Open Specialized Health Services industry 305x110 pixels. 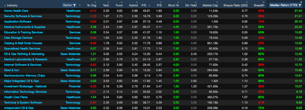22,48
